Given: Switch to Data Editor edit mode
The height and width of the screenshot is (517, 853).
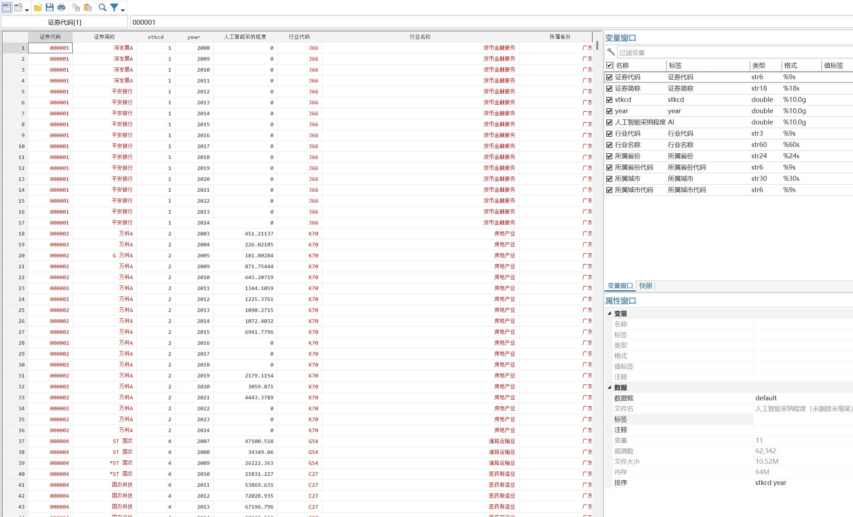Looking at the screenshot, I should [7, 7].
